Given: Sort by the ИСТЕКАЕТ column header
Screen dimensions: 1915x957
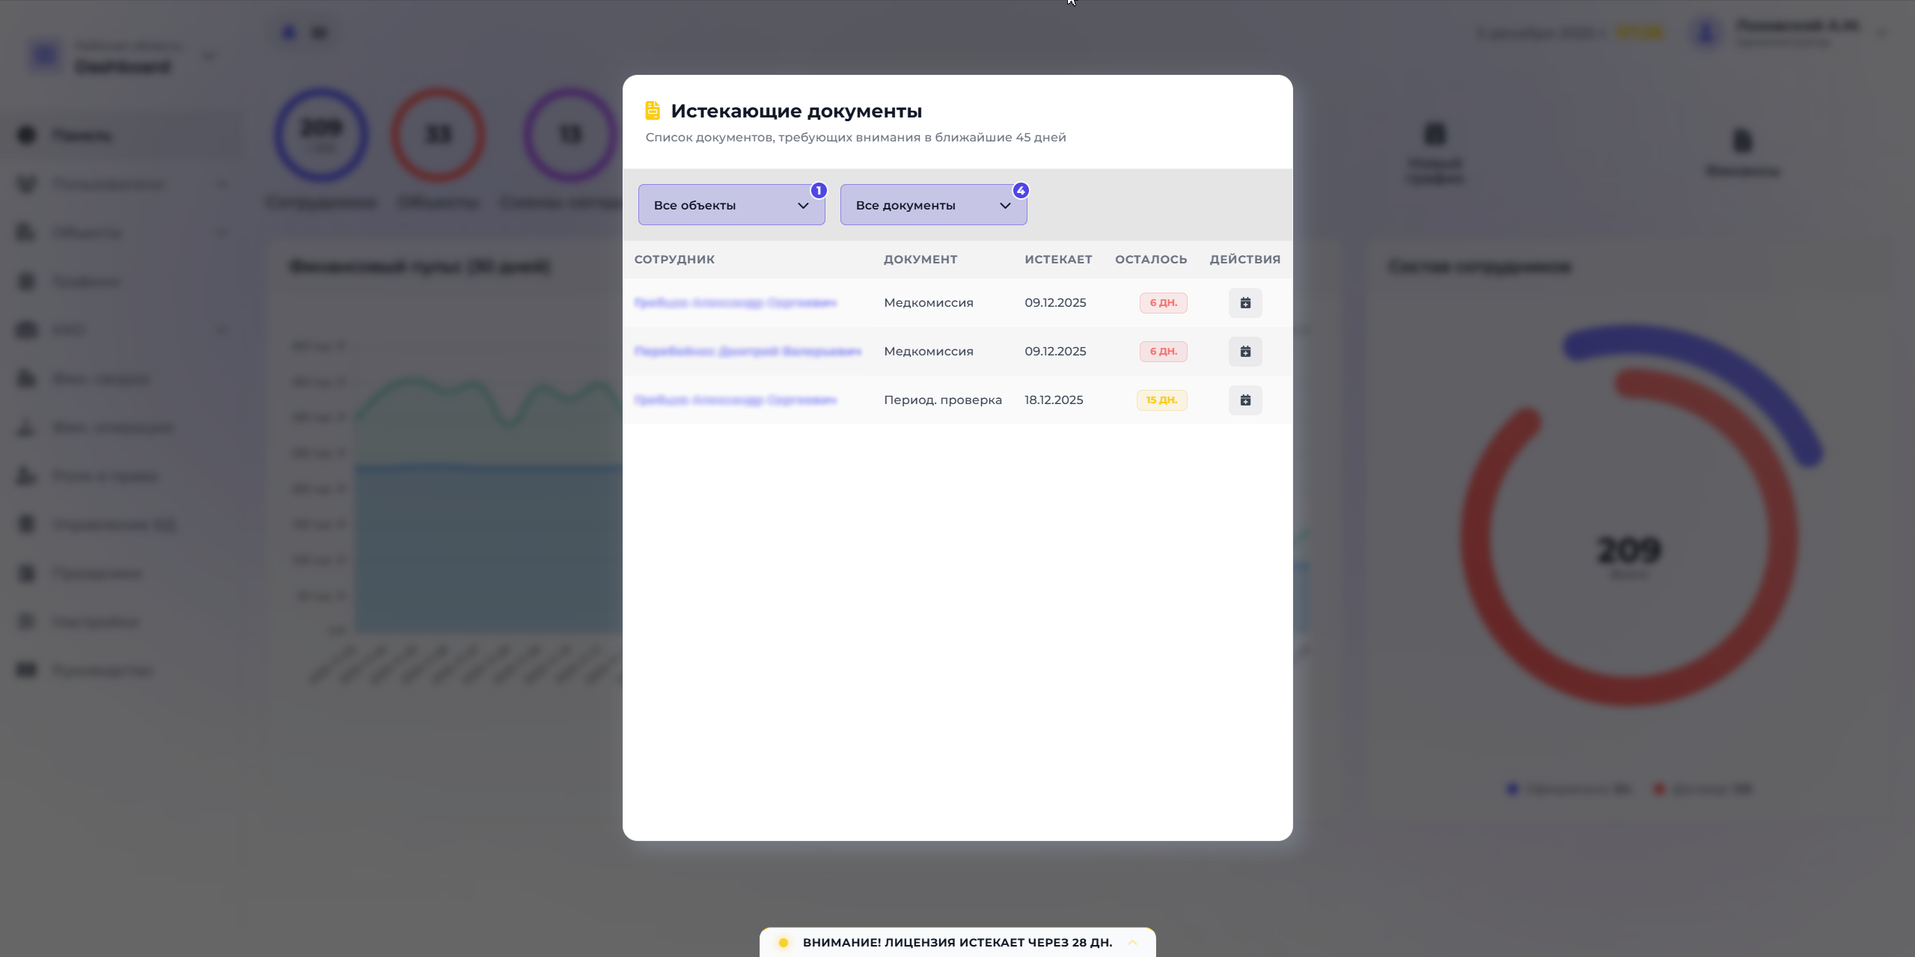Looking at the screenshot, I should [1057, 260].
